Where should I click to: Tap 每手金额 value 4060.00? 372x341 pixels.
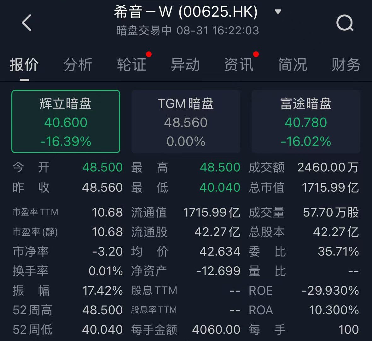(x=216, y=330)
